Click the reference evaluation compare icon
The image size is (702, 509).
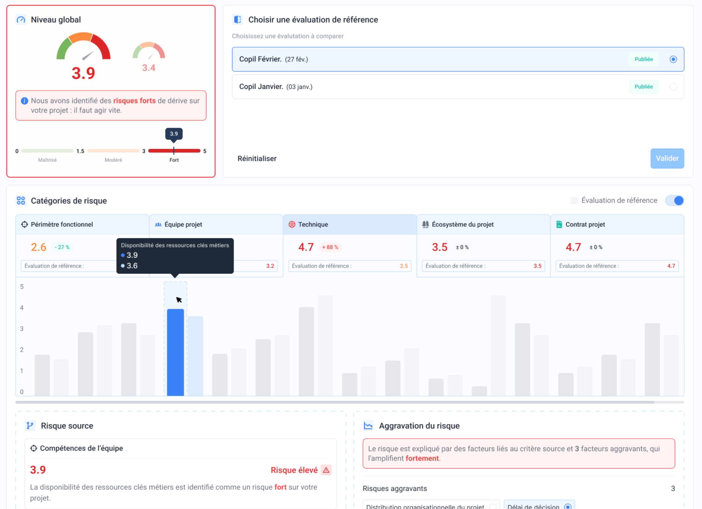237,20
